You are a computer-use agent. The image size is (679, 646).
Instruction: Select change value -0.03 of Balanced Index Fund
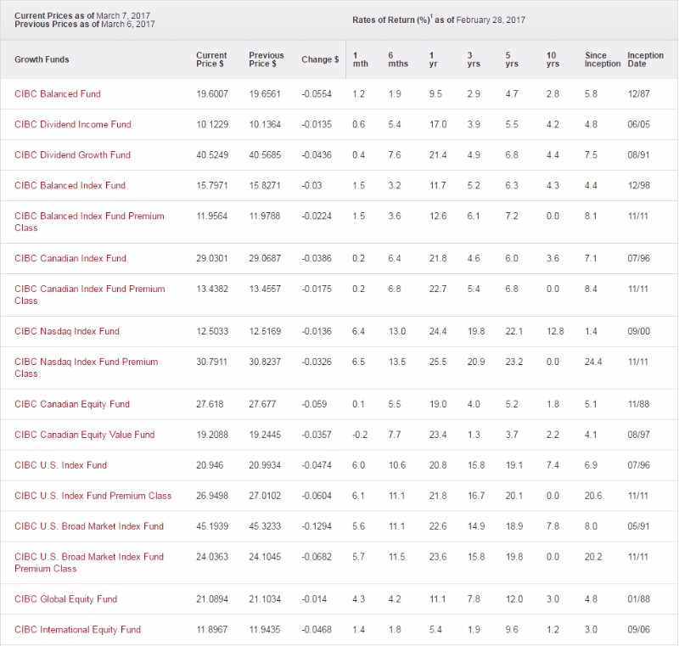(x=311, y=185)
